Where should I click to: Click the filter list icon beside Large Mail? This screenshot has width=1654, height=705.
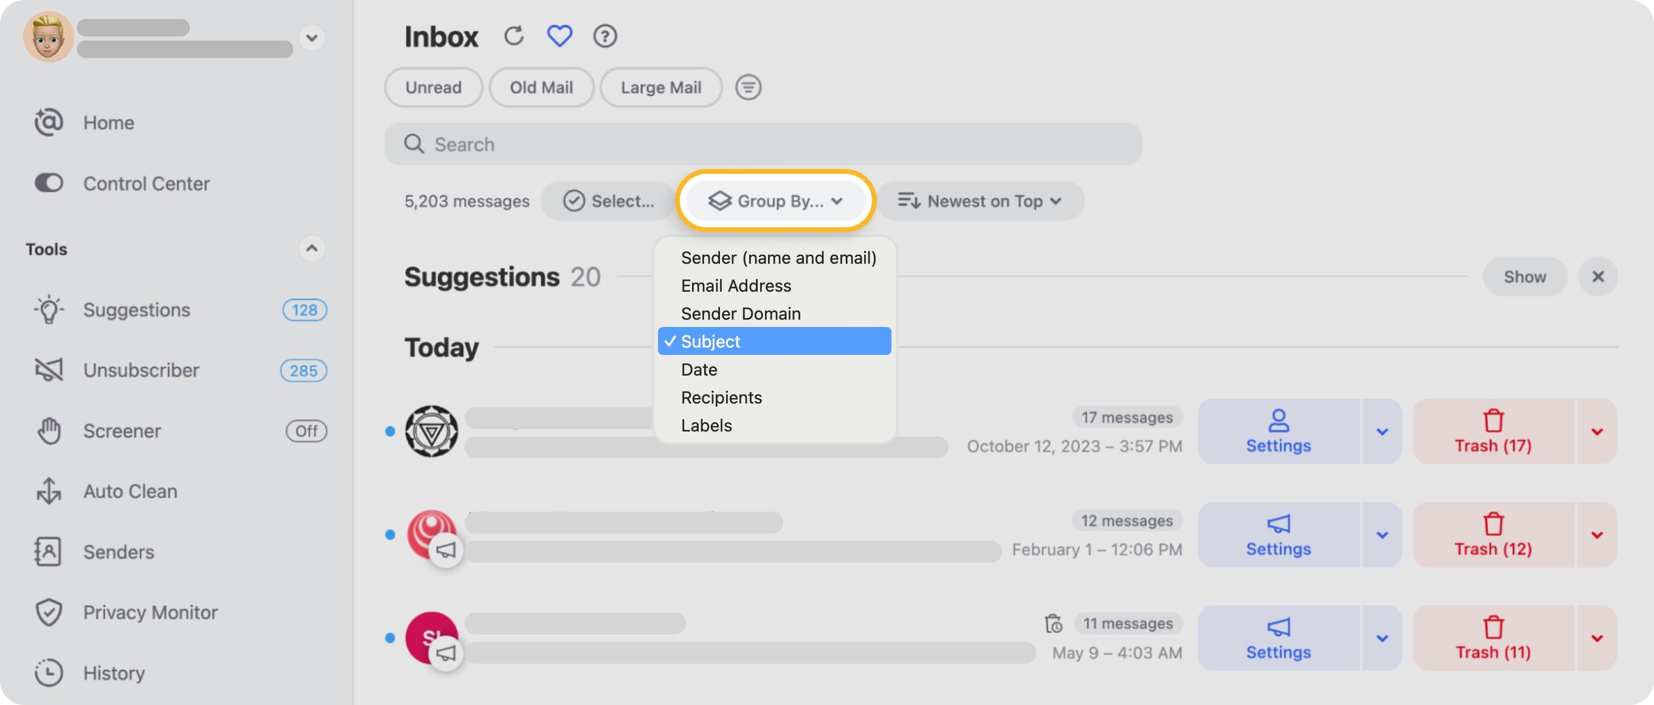pyautogui.click(x=747, y=88)
